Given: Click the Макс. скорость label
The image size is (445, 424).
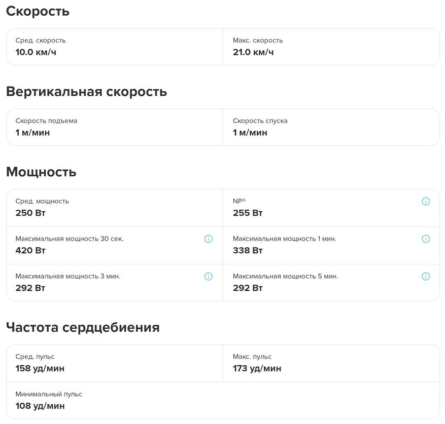Looking at the screenshot, I should (x=258, y=41).
